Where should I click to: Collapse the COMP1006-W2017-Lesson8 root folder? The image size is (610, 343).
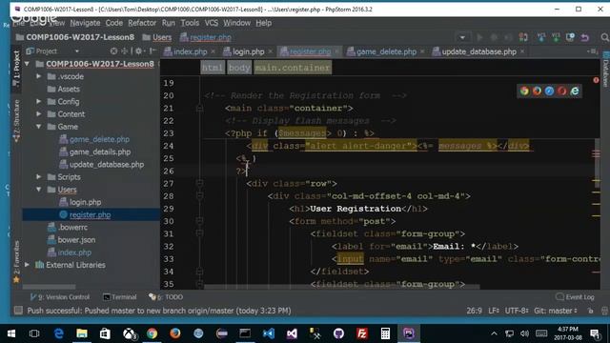[27, 64]
